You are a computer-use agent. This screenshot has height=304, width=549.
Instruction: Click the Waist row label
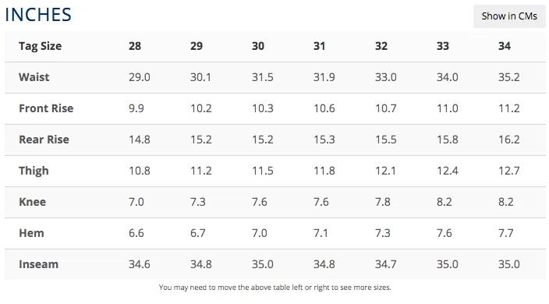pyautogui.click(x=34, y=77)
